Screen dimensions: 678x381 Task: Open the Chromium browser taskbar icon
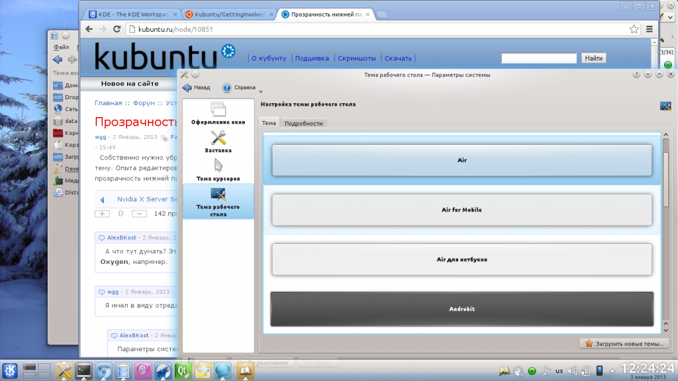pos(103,370)
